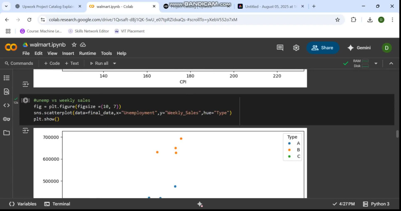The image size is (401, 211).
Task: Click Run all
Action: tap(99, 63)
